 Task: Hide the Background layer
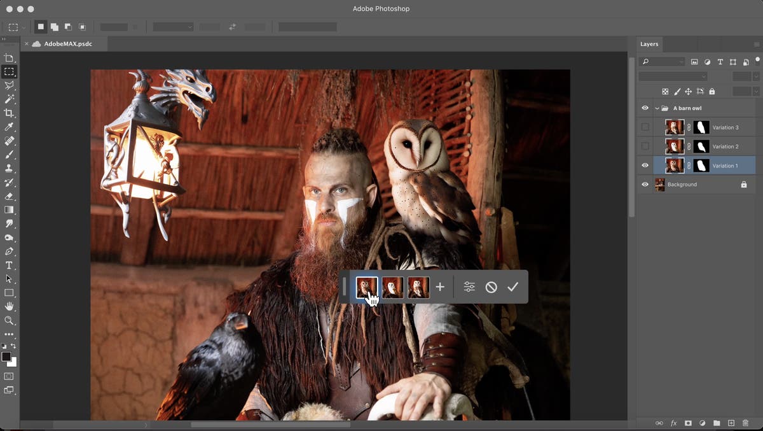tap(645, 184)
